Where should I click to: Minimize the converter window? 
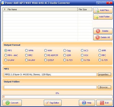click(98, 3)
